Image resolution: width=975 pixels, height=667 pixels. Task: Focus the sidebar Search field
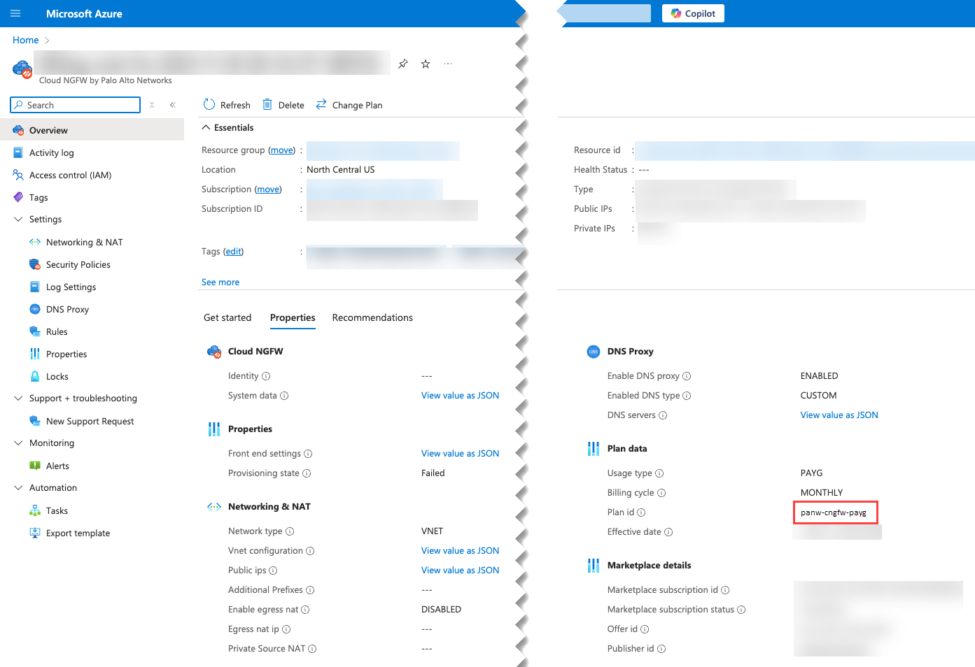point(76,105)
